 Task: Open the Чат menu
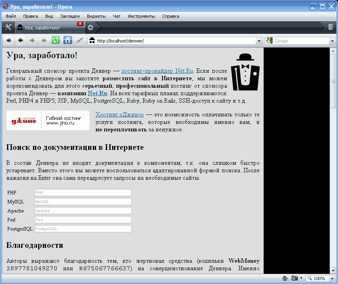click(x=116, y=16)
